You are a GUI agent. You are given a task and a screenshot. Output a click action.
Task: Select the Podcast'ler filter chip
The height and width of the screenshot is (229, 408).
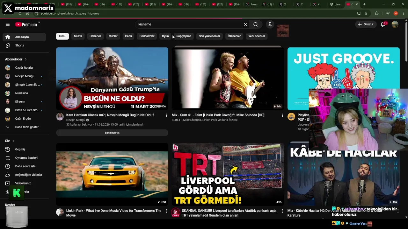pos(147,36)
